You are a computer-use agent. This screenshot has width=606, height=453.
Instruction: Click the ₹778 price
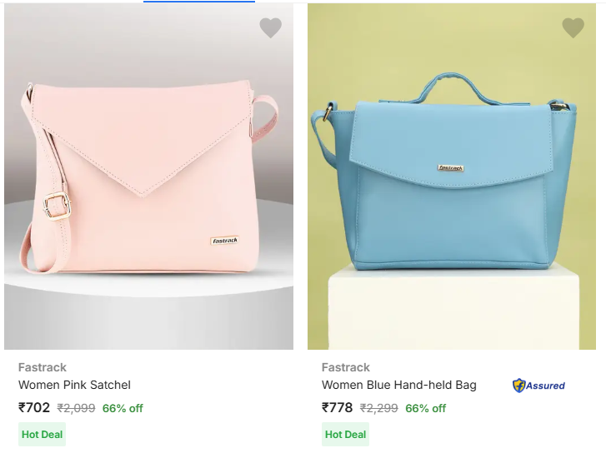click(338, 408)
